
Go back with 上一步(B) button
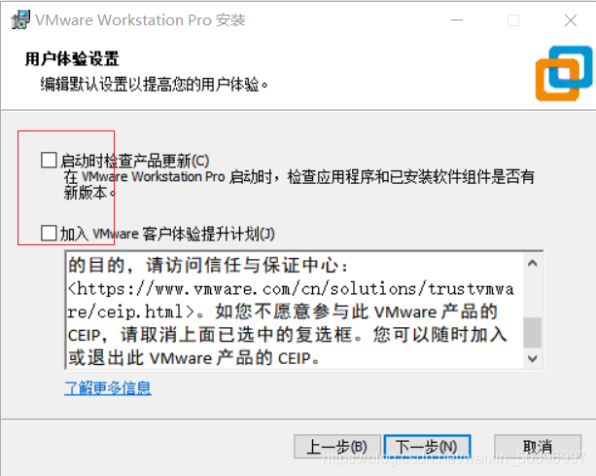(x=337, y=447)
